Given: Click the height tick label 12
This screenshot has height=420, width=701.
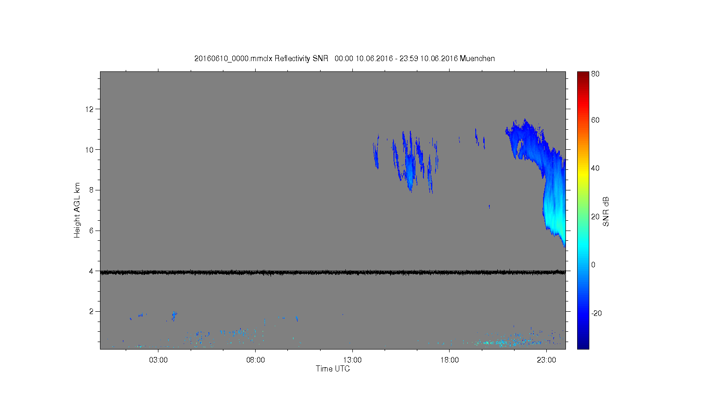Looking at the screenshot, I should (90, 109).
